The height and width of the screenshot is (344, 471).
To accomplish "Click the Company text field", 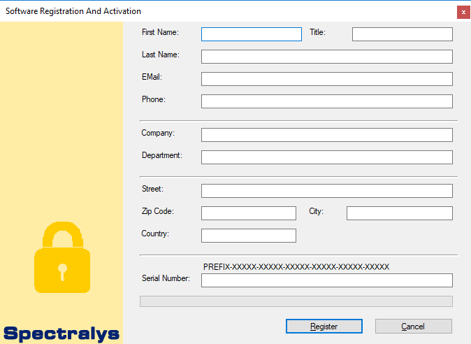I will click(326, 135).
